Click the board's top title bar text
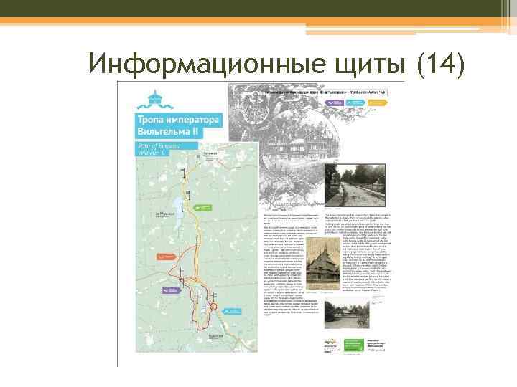This screenshot has height=387, width=517. click(326, 92)
